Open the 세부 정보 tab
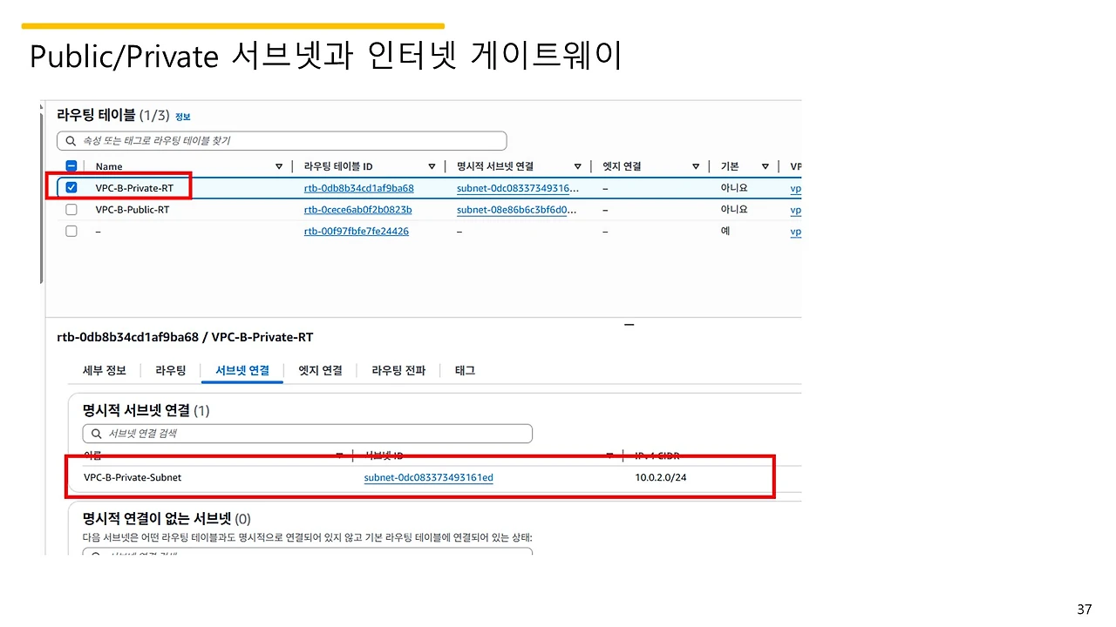 point(104,370)
